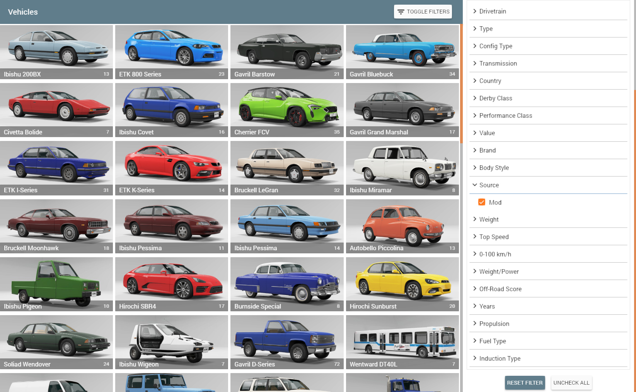Expand the 0-100 km/h filter
Screen dimensions: 636x392
pyautogui.click(x=548, y=254)
